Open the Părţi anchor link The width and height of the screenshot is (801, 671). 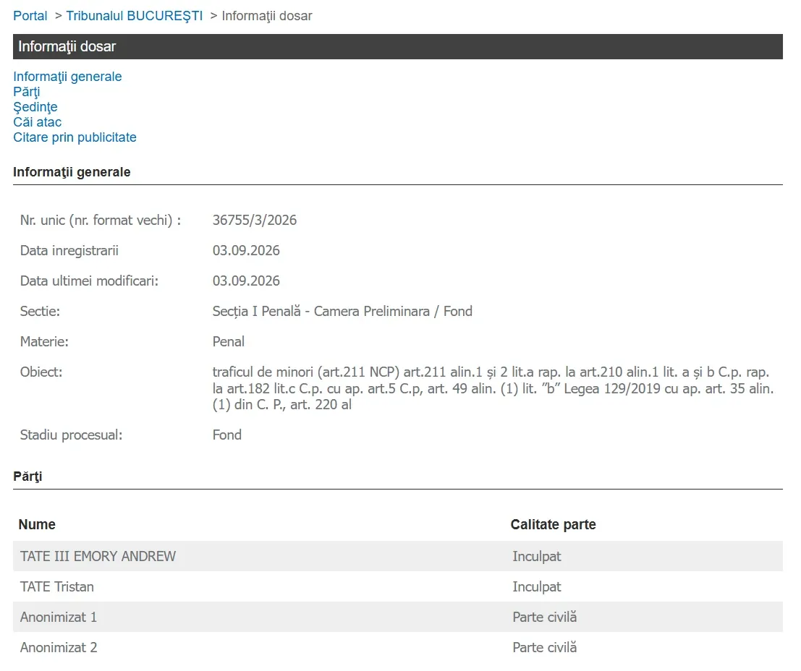point(27,92)
